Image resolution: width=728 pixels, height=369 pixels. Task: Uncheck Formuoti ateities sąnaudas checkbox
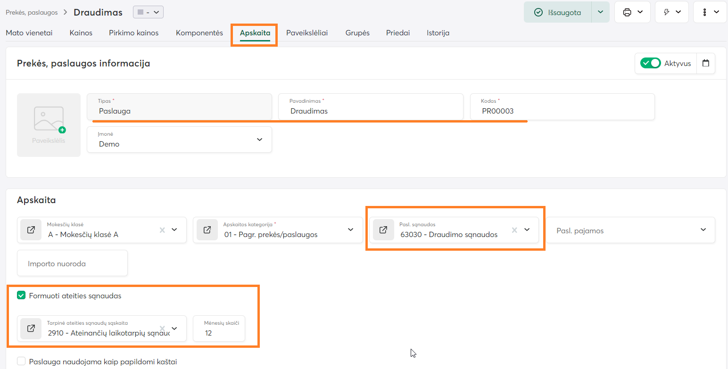point(21,295)
